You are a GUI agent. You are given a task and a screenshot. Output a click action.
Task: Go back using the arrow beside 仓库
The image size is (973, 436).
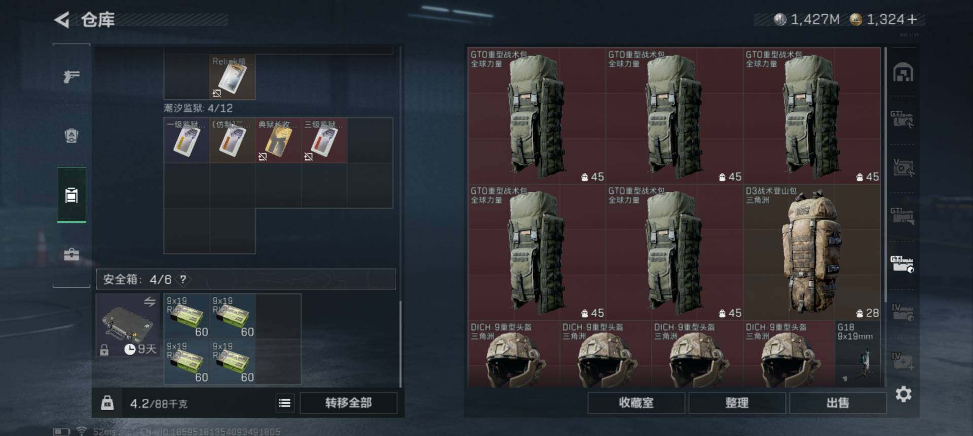(x=62, y=20)
